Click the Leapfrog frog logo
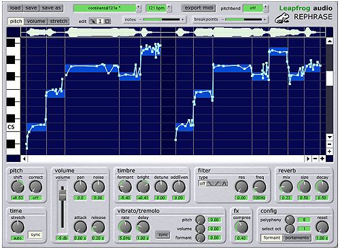The height and width of the screenshot is (249, 340). pos(282,18)
